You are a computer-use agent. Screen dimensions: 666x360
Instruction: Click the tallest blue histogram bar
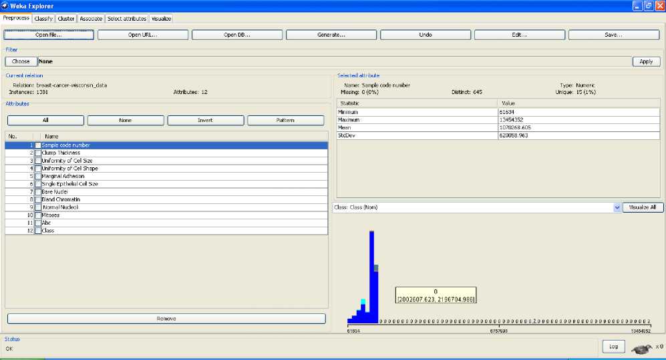(371, 280)
